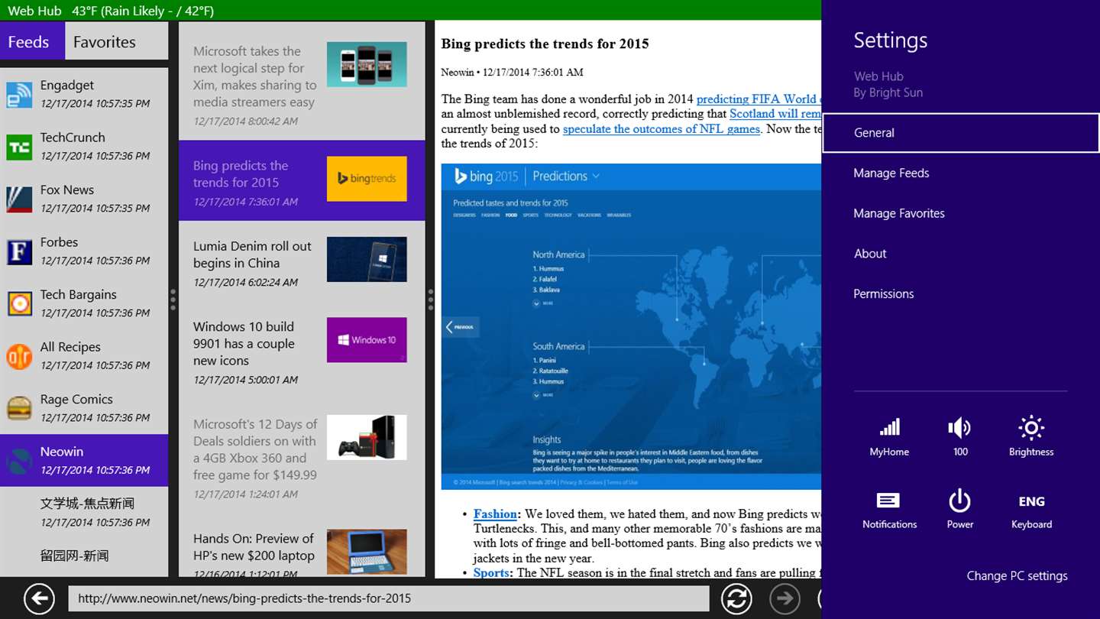Viewport: 1100px width, 619px height.
Task: Click the Neowin feed icon
Action: [19, 461]
